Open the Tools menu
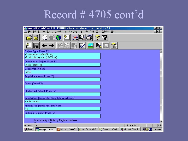The image size is (188, 141). pyautogui.click(x=92, y=32)
